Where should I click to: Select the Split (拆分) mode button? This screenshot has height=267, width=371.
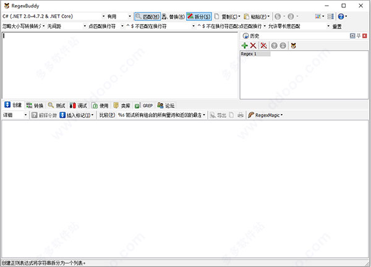click(x=198, y=17)
